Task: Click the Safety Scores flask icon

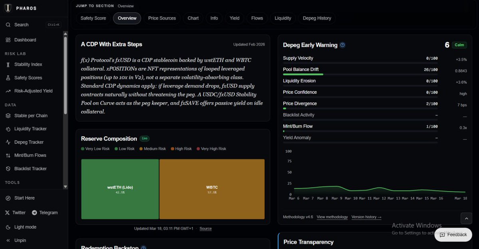Action: (8, 78)
